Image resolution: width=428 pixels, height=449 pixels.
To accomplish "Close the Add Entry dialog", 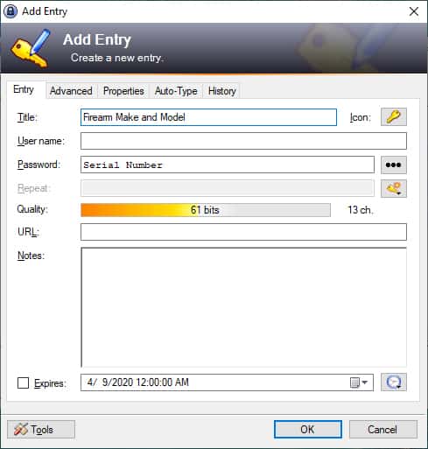I will point(414,11).
